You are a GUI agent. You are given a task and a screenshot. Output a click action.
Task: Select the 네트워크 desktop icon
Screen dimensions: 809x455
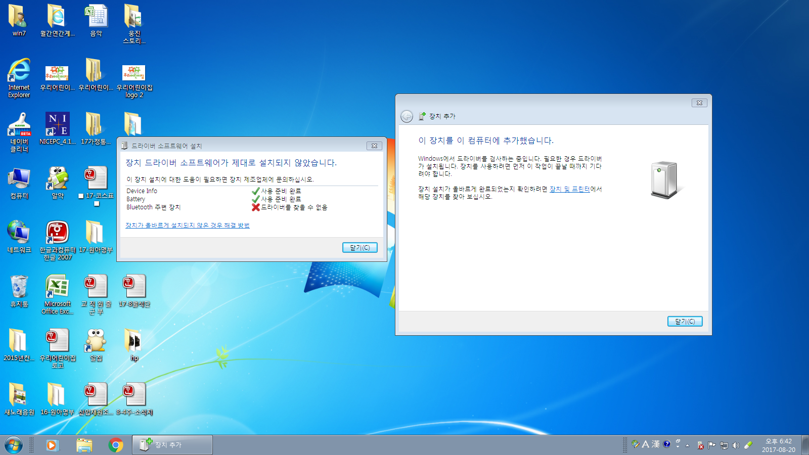(x=19, y=237)
